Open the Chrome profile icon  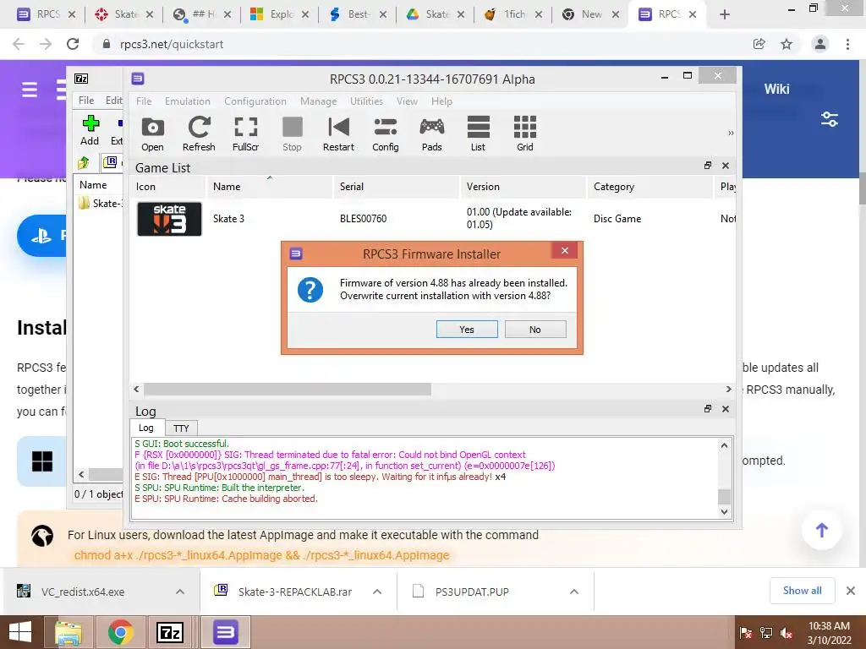[820, 44]
